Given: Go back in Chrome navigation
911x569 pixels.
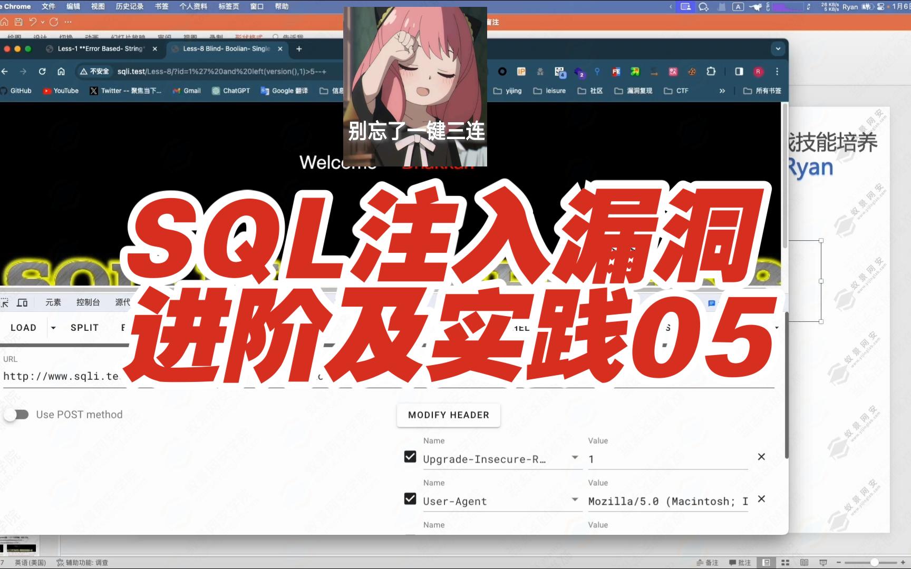Looking at the screenshot, I should (5, 72).
